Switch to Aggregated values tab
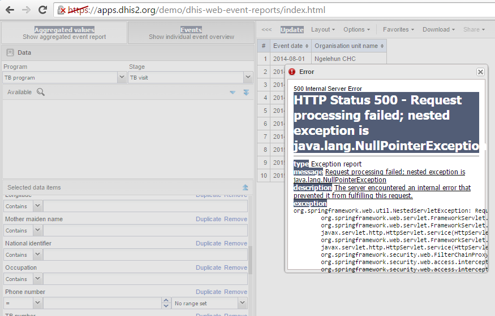 (x=64, y=33)
